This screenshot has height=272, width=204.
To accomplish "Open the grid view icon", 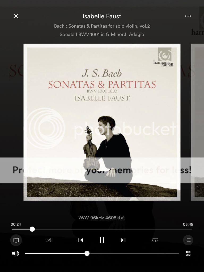I will [188, 253].
